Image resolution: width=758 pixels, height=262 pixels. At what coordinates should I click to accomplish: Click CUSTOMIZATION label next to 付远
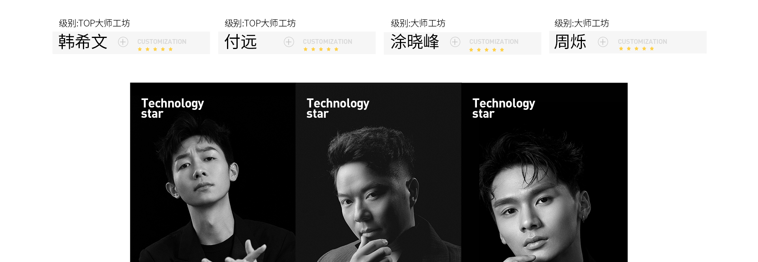328,41
